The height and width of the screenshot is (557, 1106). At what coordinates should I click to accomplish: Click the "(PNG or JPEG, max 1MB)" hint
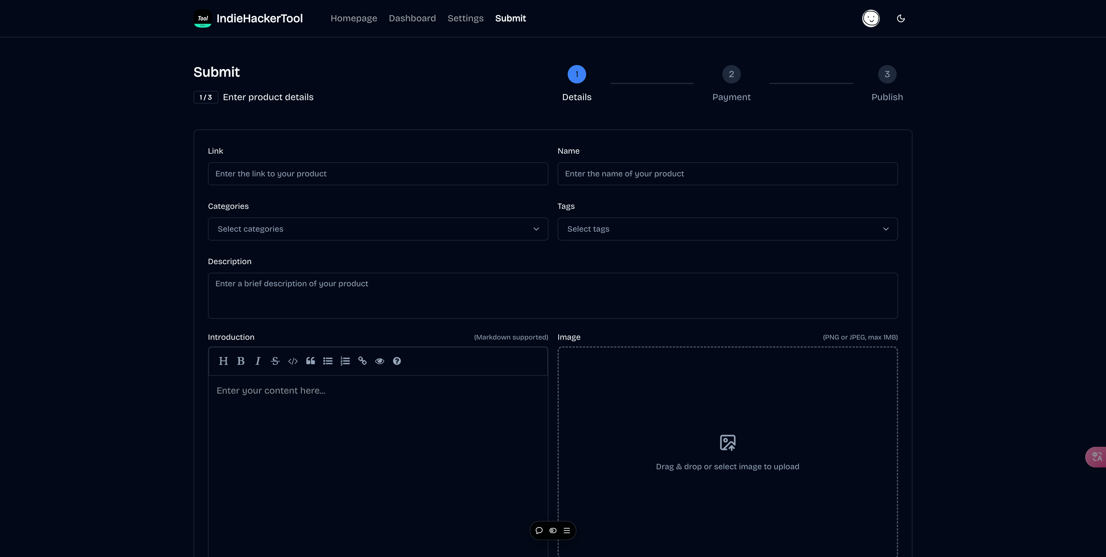coord(860,337)
